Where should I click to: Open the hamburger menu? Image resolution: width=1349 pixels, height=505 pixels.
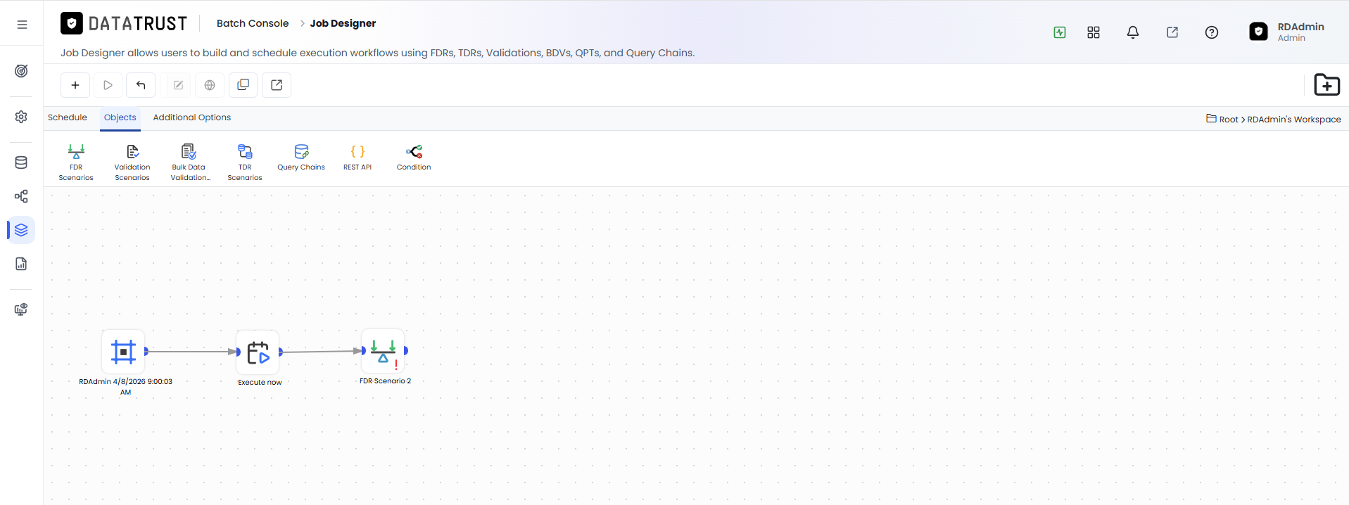click(22, 24)
